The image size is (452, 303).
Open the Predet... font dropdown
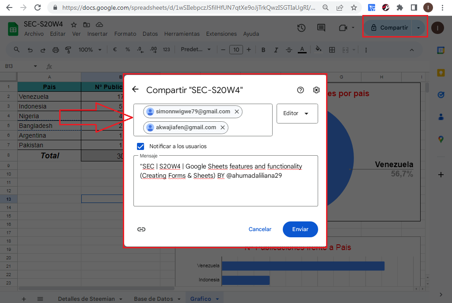click(x=196, y=49)
